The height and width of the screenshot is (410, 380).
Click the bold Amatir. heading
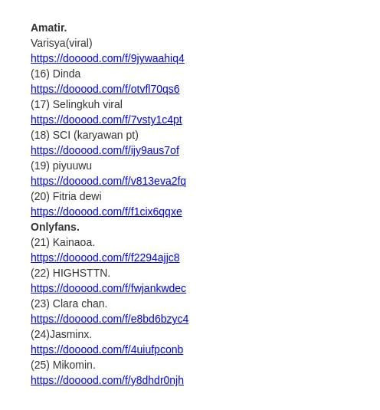pos(49,28)
